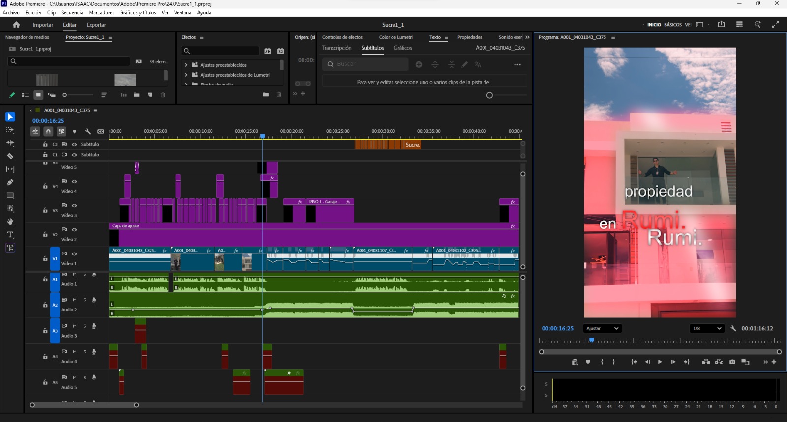This screenshot has width=787, height=422.
Task: Toggle snap in timeline (magnet icon)
Action: [48, 131]
